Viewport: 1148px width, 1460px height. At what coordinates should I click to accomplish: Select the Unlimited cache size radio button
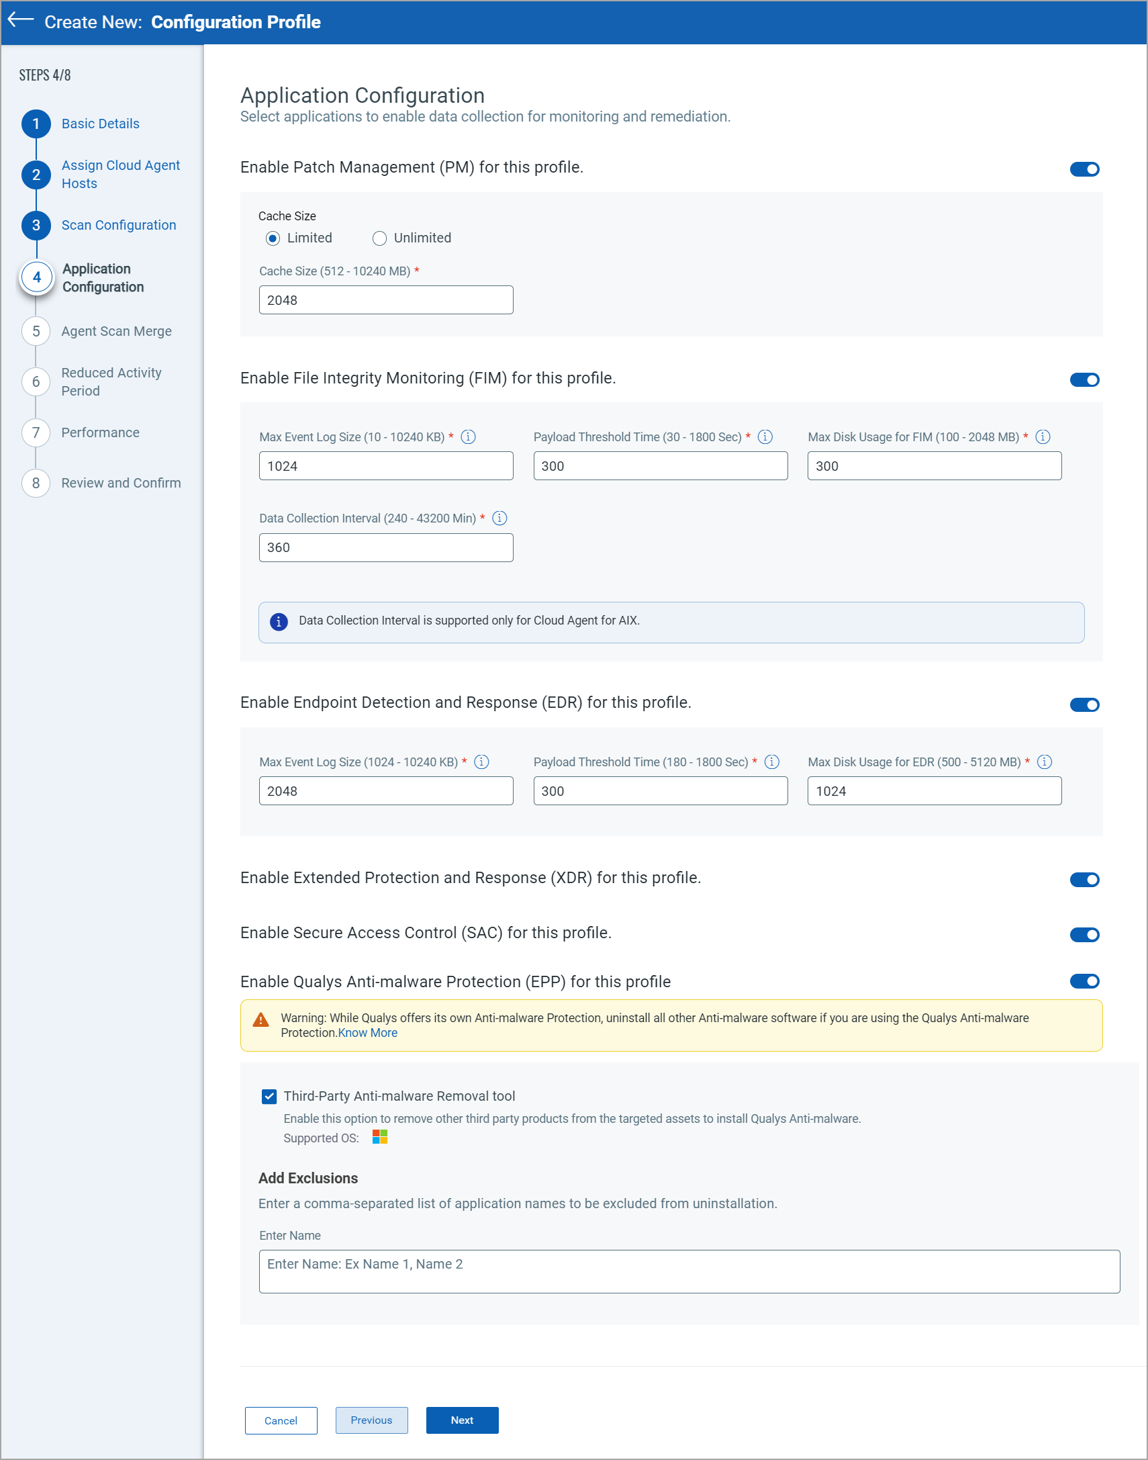pos(379,238)
